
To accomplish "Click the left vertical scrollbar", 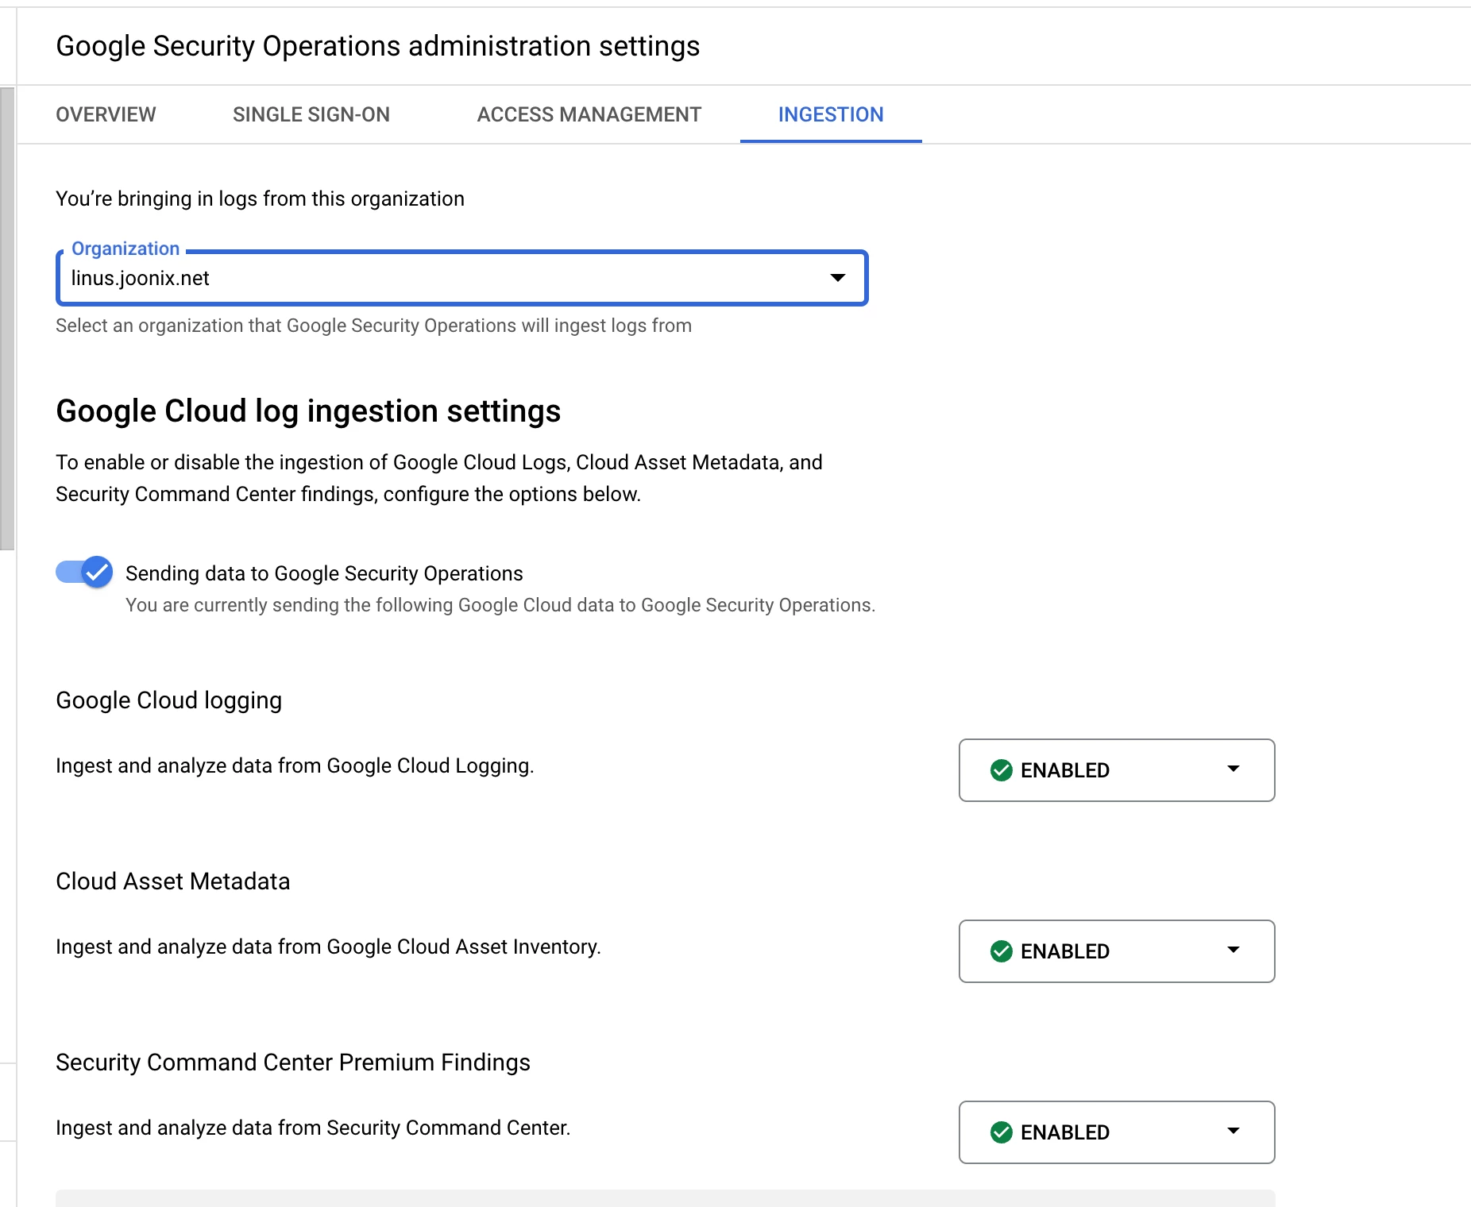I will point(7,318).
